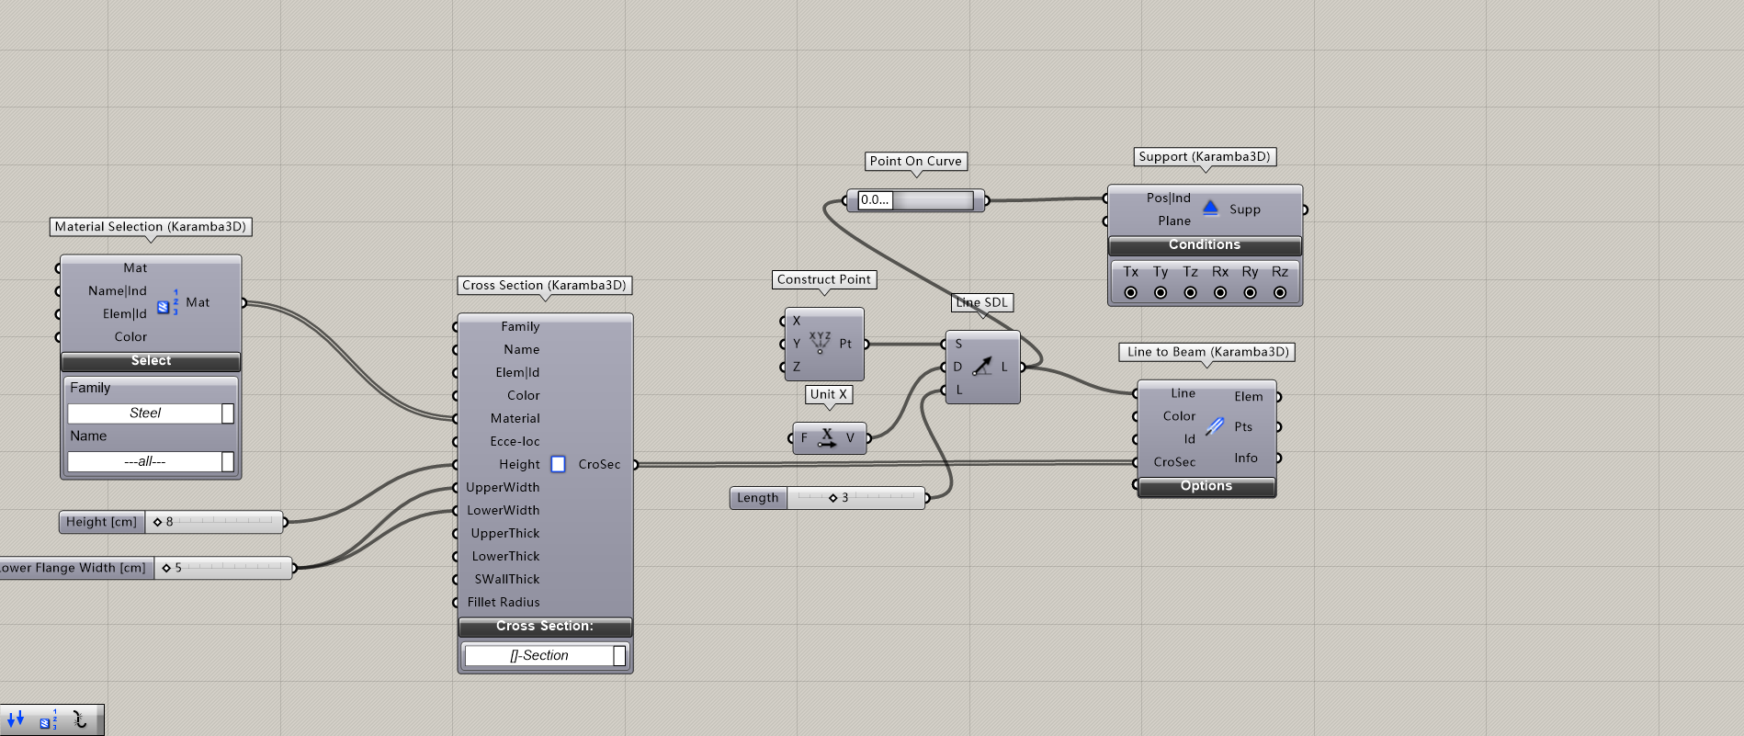1744x736 pixels.
Task: Click the Material Selection component icon
Action: [166, 303]
